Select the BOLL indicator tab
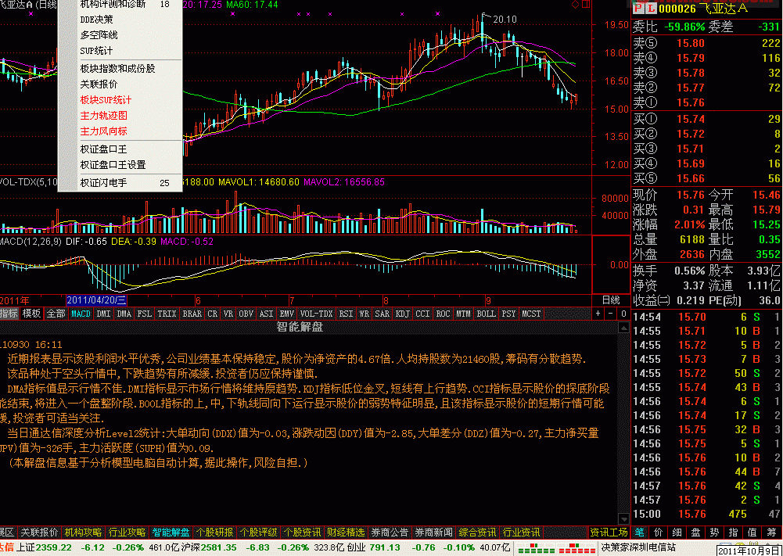 pos(487,314)
